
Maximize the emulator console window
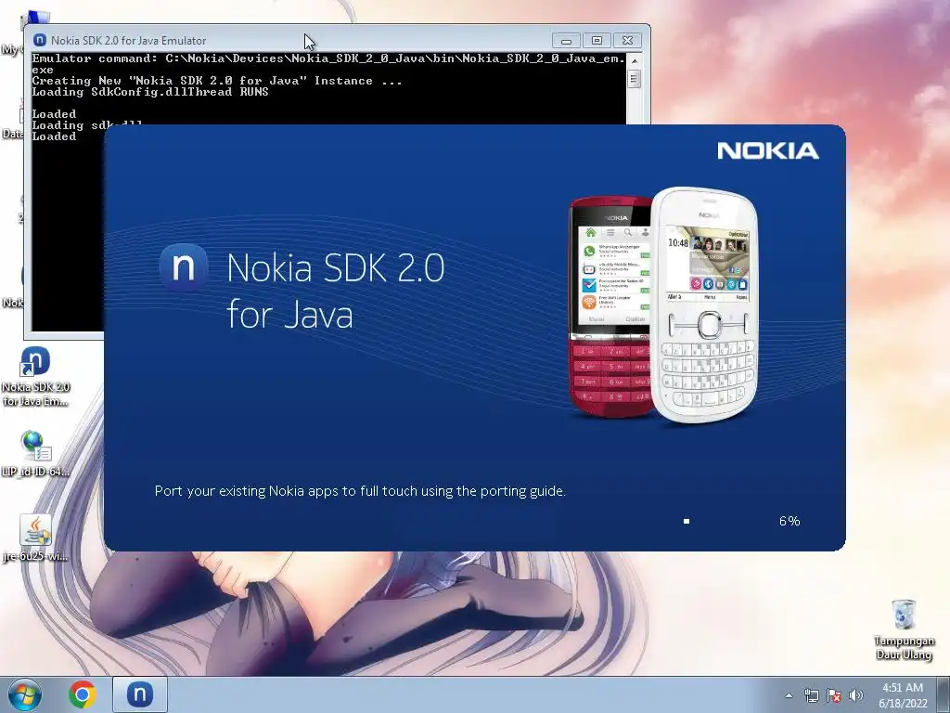coord(597,41)
